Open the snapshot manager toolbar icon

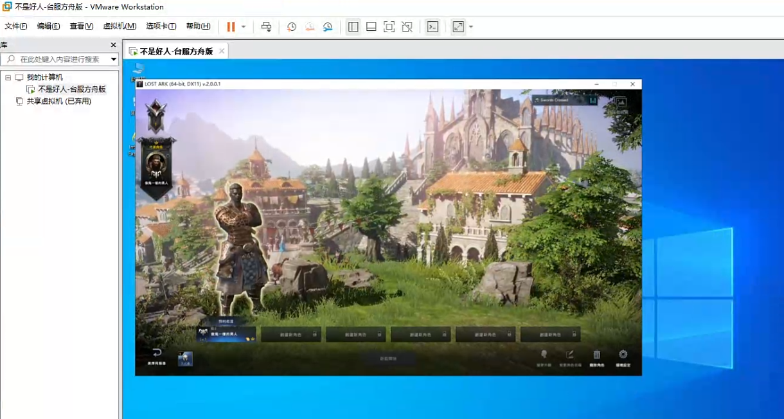click(x=328, y=27)
